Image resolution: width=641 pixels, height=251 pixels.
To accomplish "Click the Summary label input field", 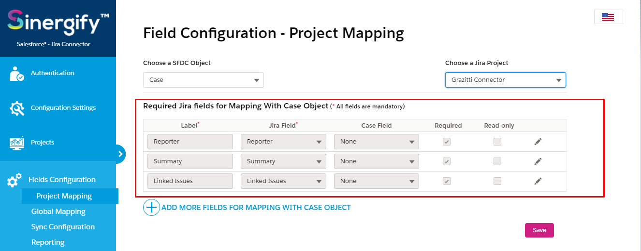I will coord(190,161).
